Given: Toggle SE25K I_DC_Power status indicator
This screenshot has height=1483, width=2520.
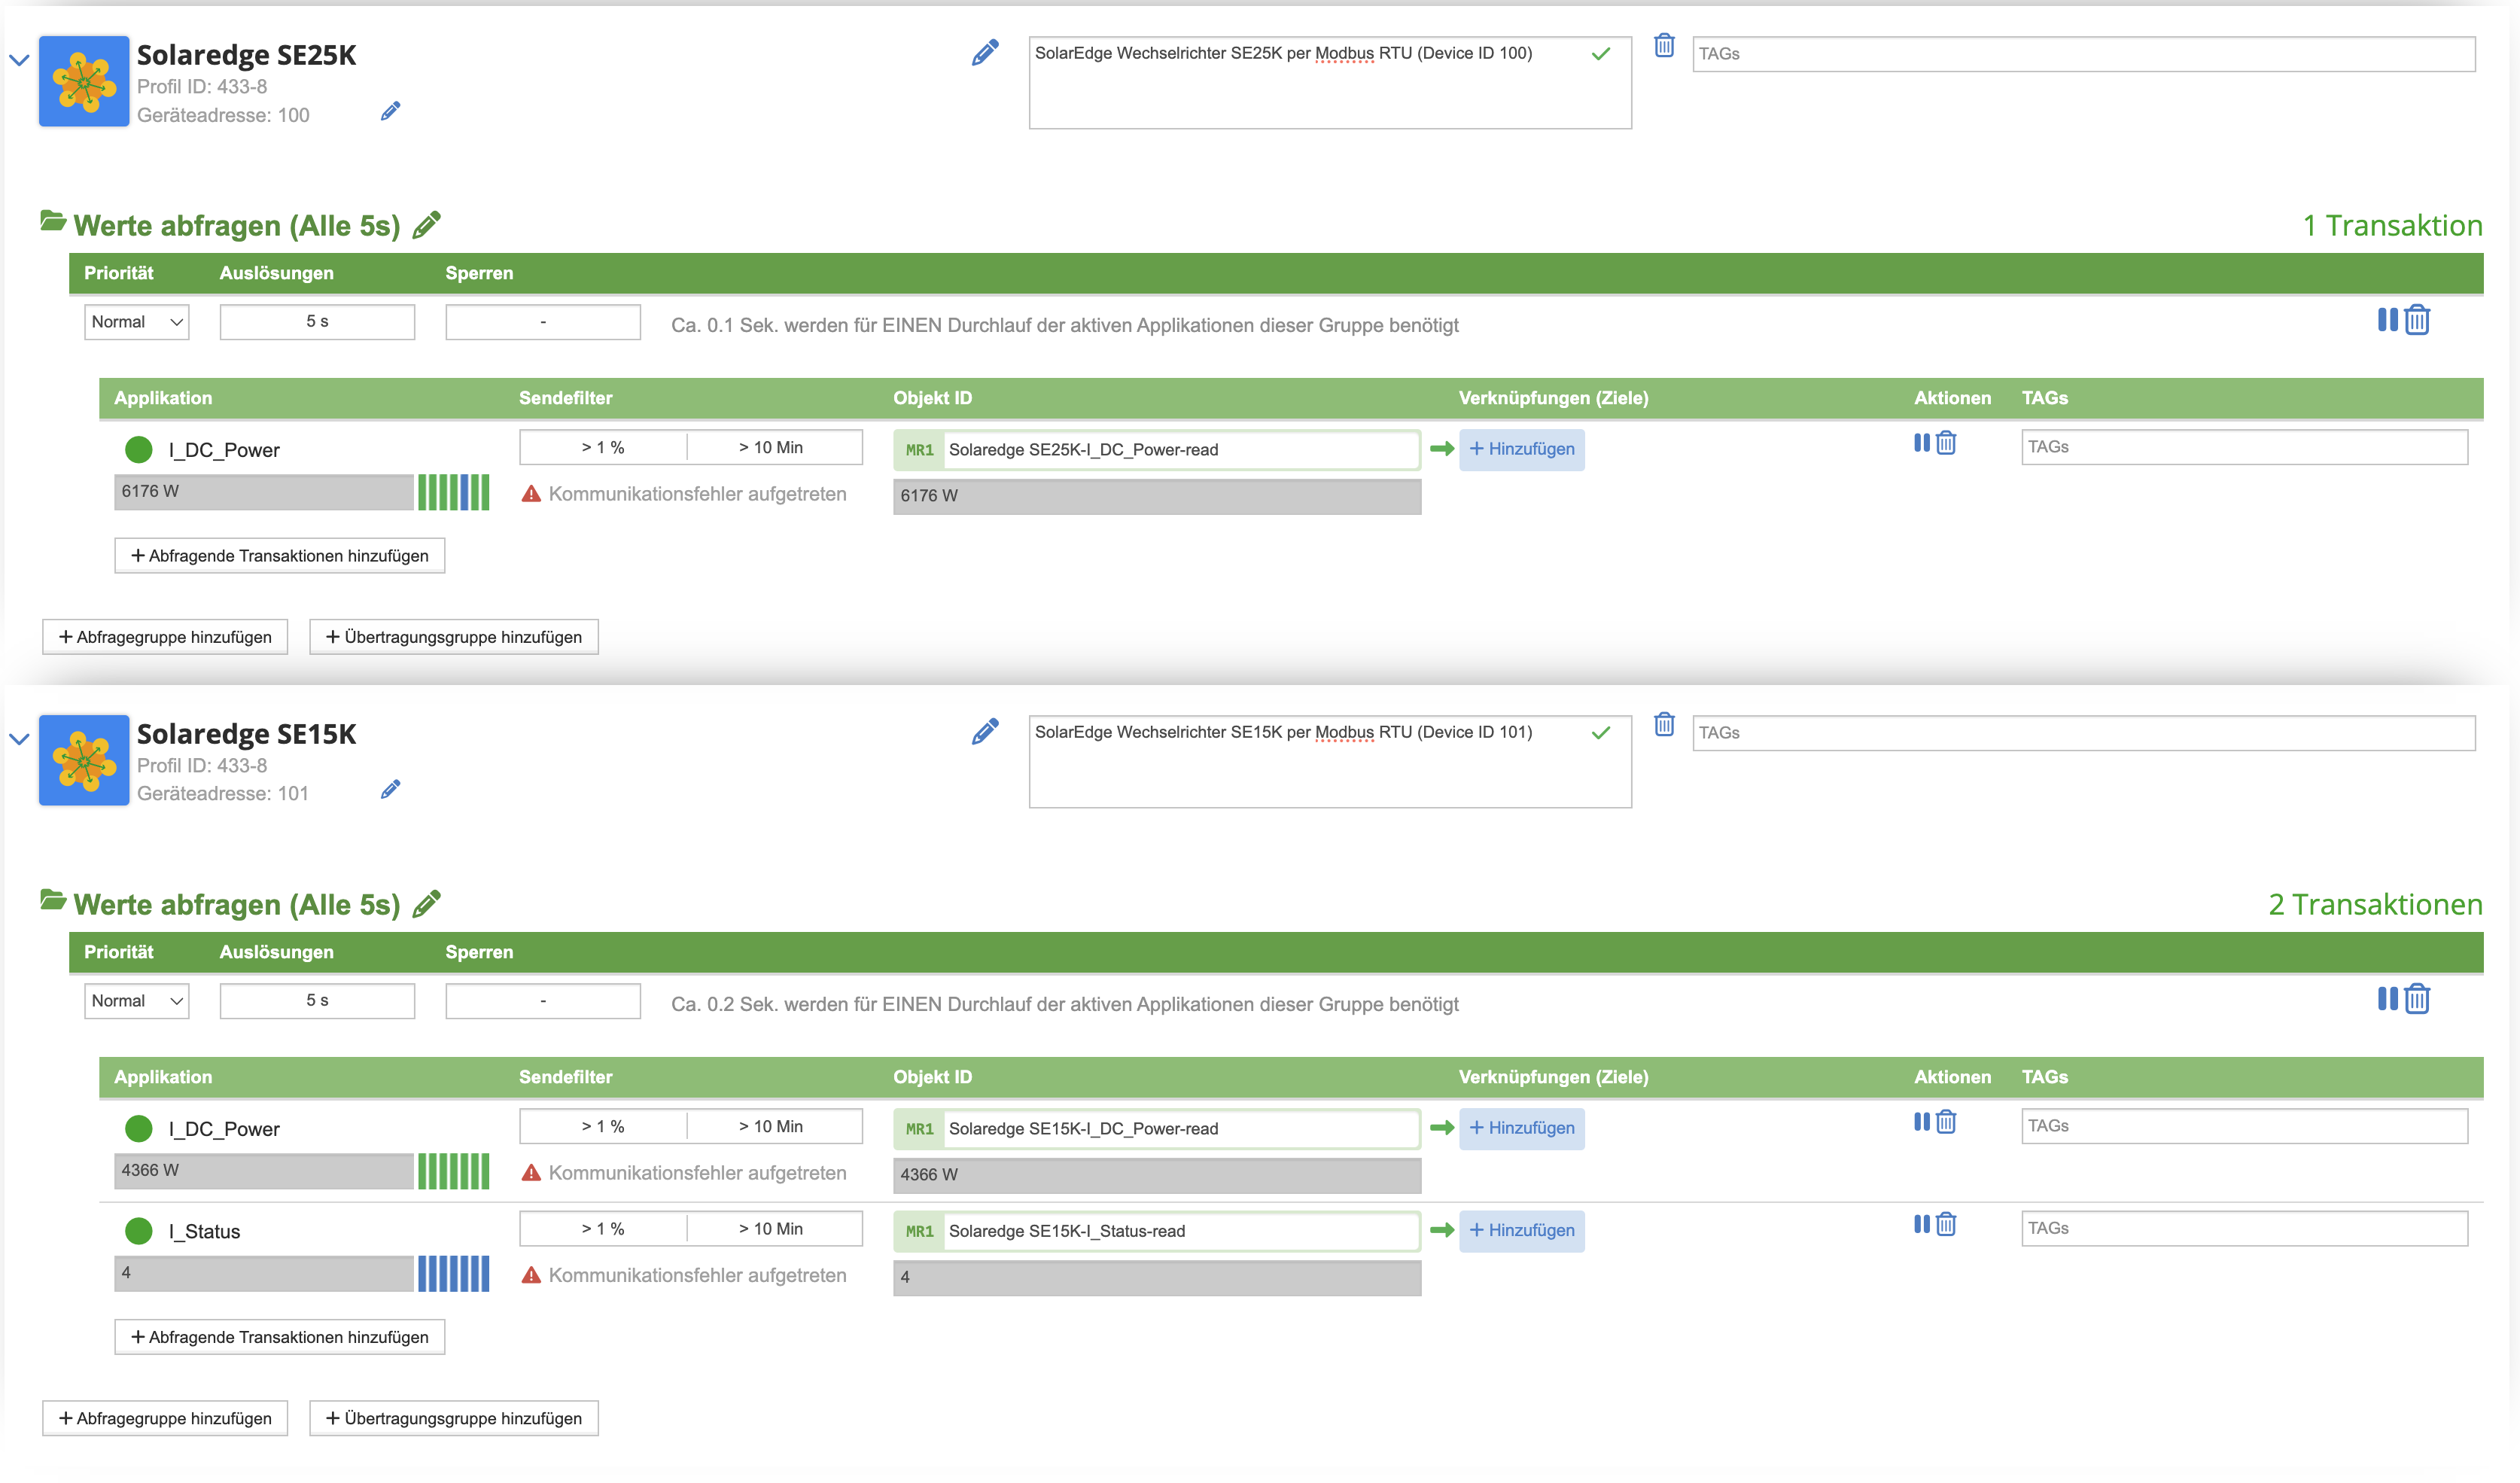Looking at the screenshot, I should 139,450.
